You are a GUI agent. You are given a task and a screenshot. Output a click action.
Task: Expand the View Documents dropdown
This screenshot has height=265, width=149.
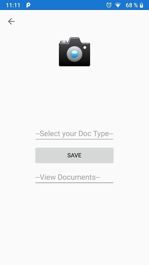74,177
